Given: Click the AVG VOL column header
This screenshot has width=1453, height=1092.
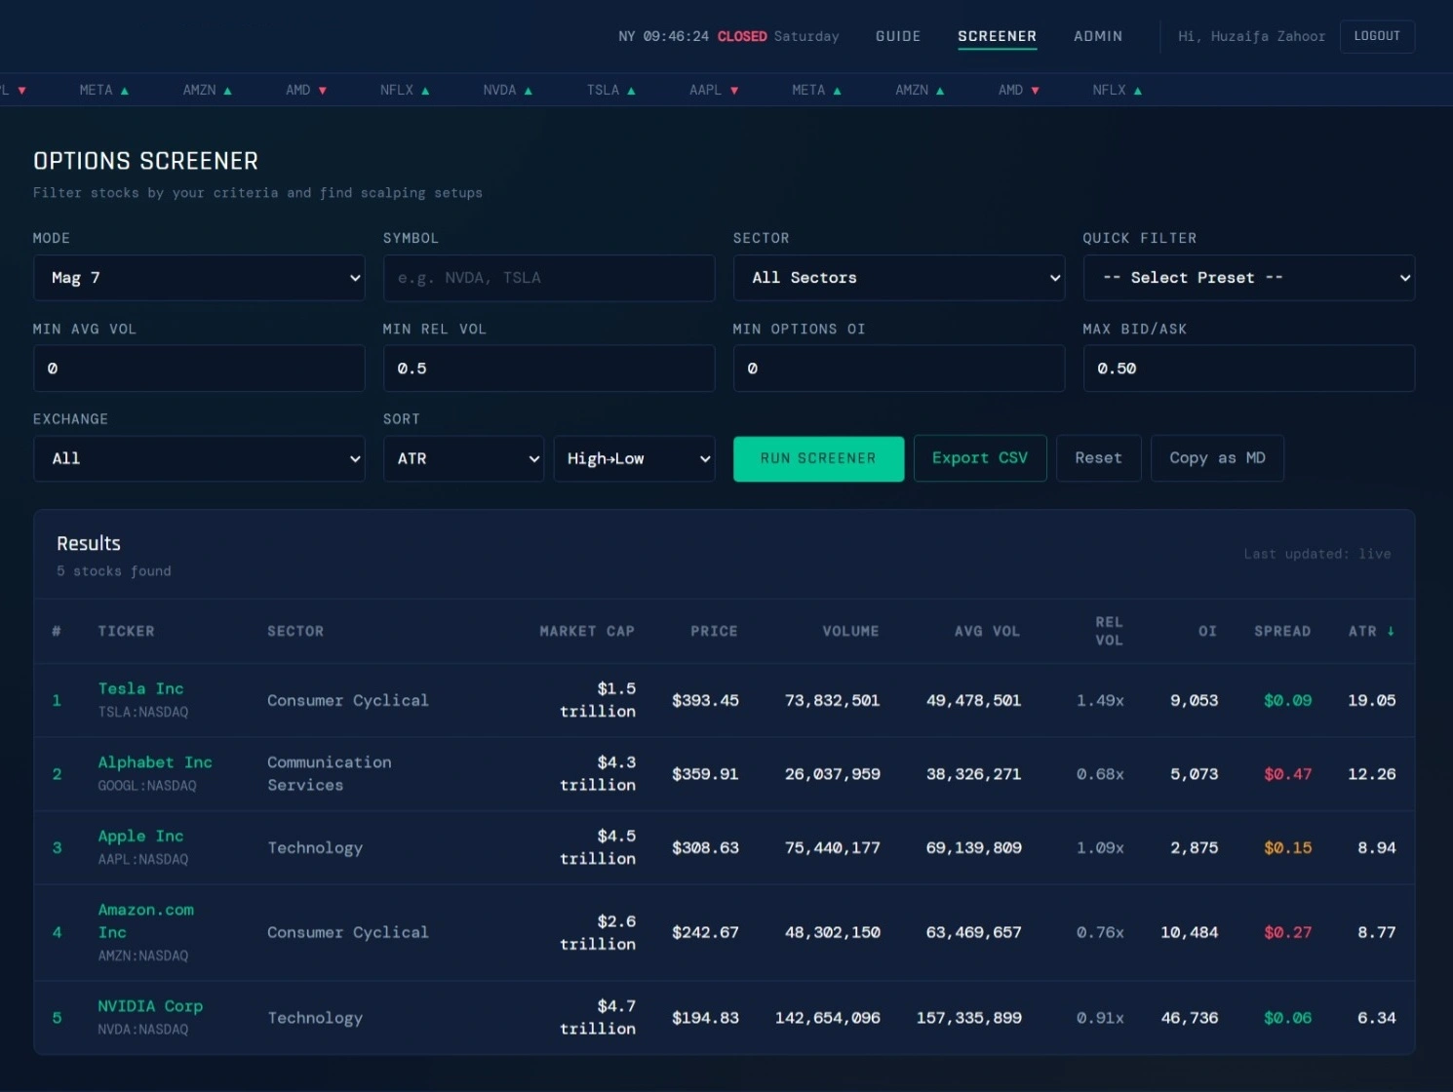Looking at the screenshot, I should coord(987,631).
